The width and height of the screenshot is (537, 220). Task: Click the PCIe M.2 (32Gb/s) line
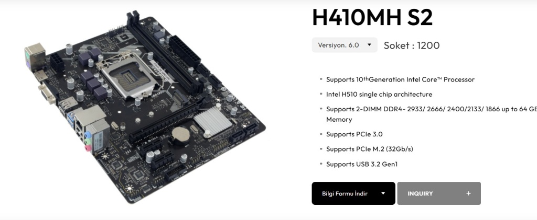coord(370,149)
